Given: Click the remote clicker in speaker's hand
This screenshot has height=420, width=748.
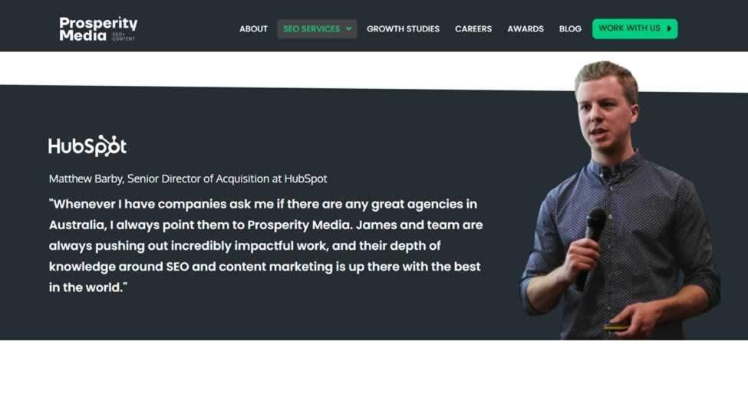Looking at the screenshot, I should point(615,327).
